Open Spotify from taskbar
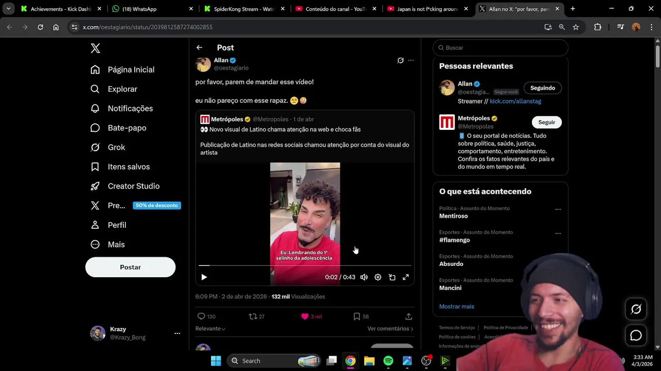Viewport: 661px width, 371px height. [x=388, y=361]
